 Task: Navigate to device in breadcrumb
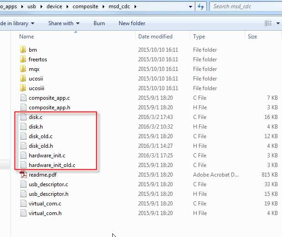point(54,6)
